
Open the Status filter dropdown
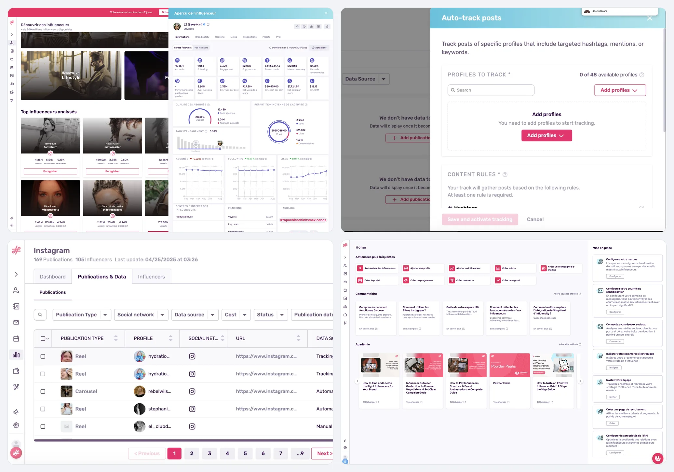271,315
